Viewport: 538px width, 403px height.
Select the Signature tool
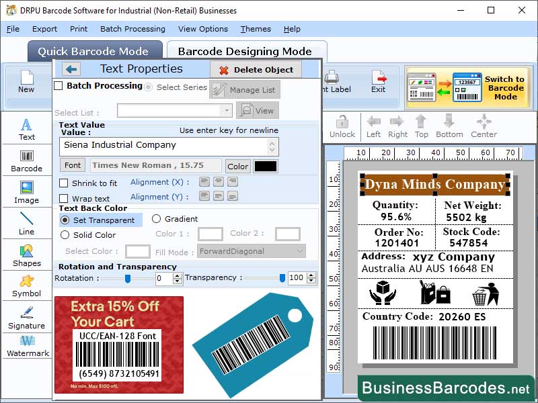(x=26, y=318)
